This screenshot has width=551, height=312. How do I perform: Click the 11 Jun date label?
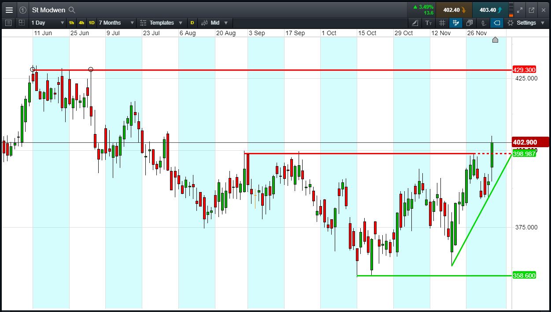click(43, 33)
